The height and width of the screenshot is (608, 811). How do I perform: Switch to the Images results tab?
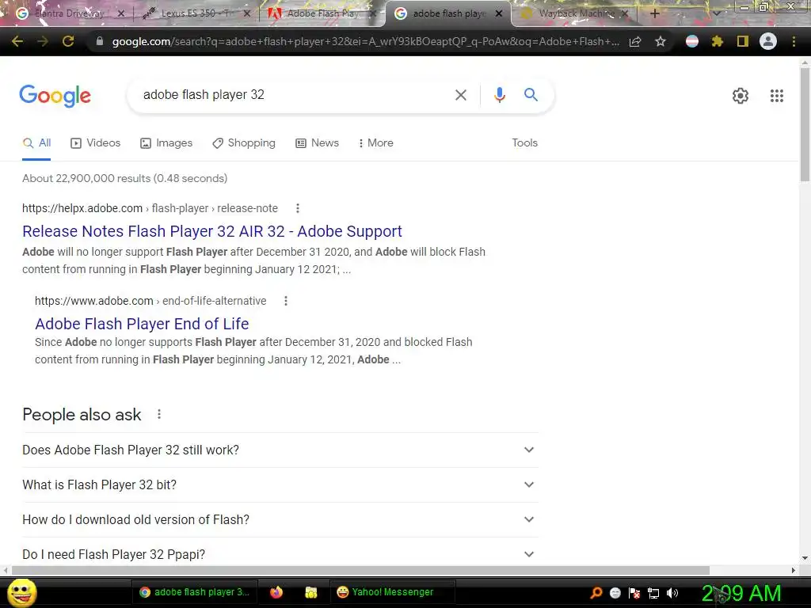click(166, 143)
